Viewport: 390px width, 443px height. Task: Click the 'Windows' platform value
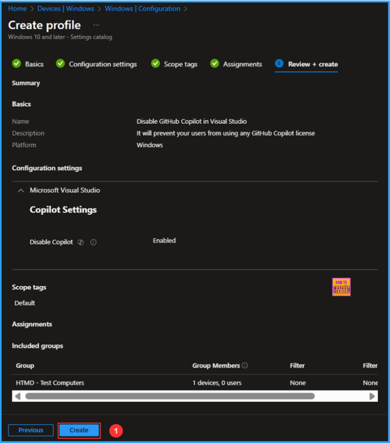click(x=150, y=145)
